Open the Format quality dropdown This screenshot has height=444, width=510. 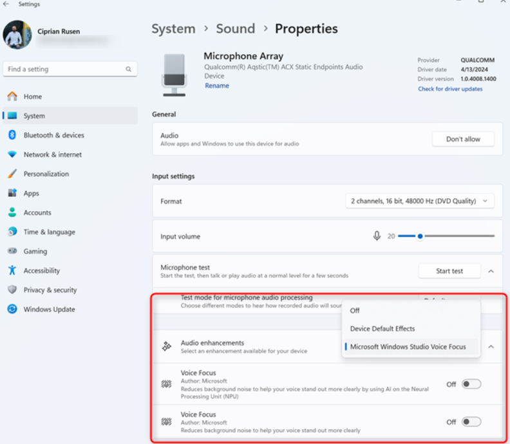coord(420,201)
